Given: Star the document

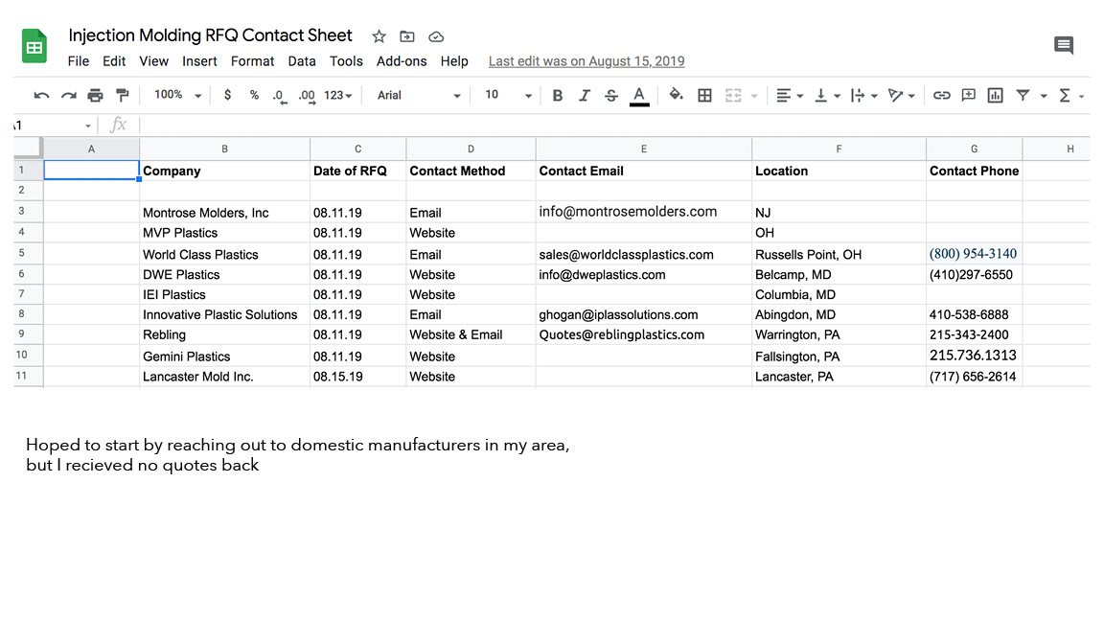Looking at the screenshot, I should pyautogui.click(x=379, y=36).
